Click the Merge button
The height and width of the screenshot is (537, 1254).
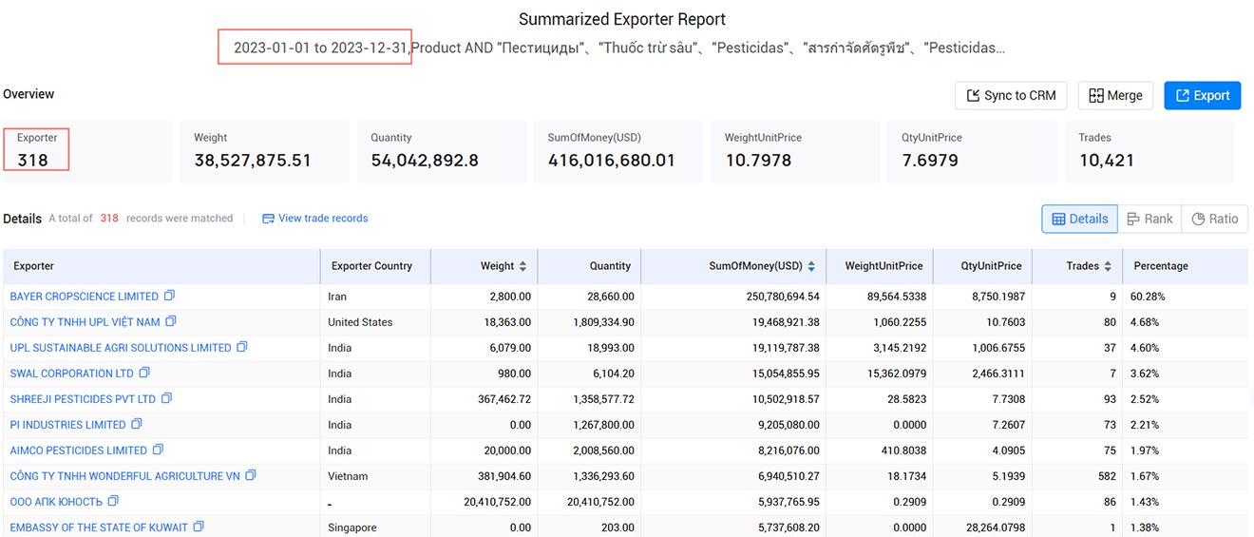[1115, 95]
